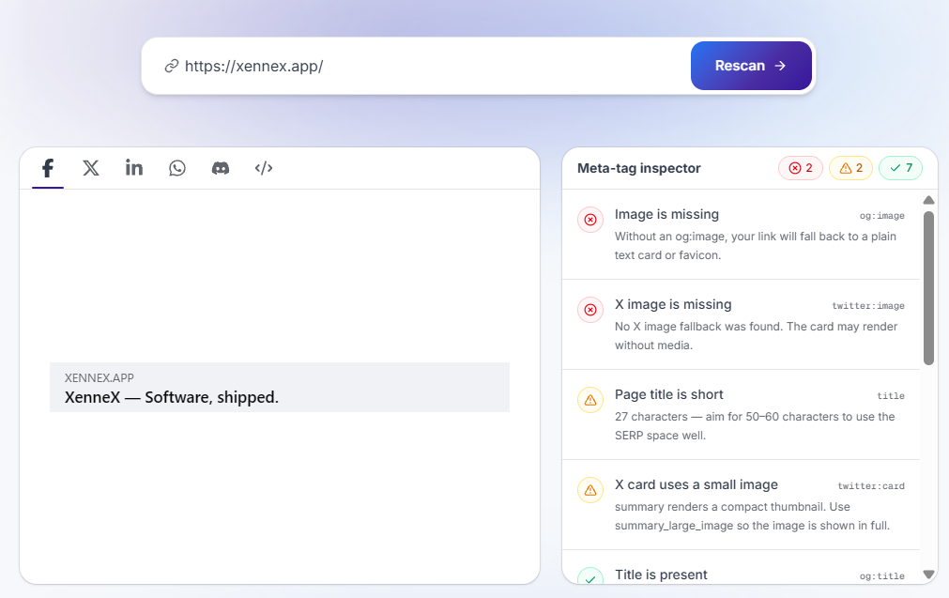Click the og:title tag label

[x=881, y=576]
